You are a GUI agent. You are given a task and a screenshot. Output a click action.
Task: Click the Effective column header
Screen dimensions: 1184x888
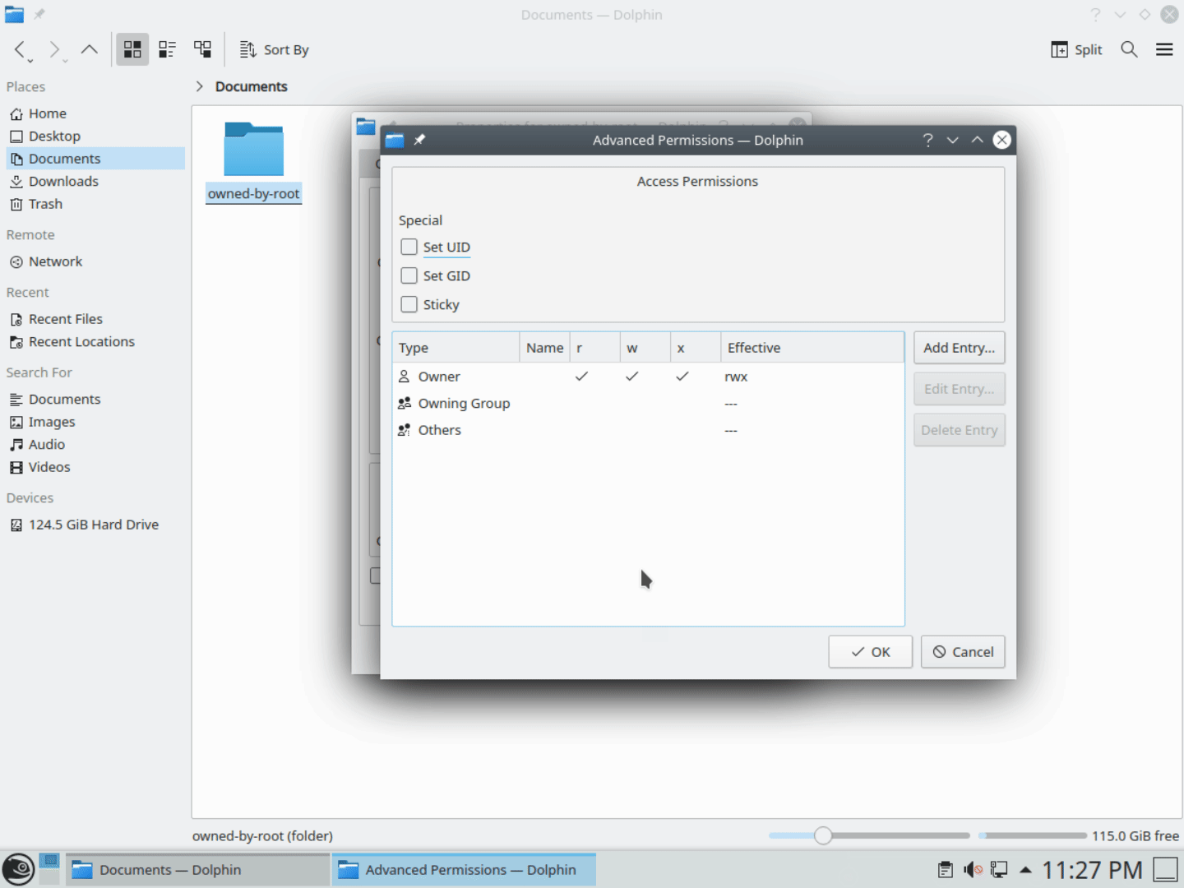812,348
